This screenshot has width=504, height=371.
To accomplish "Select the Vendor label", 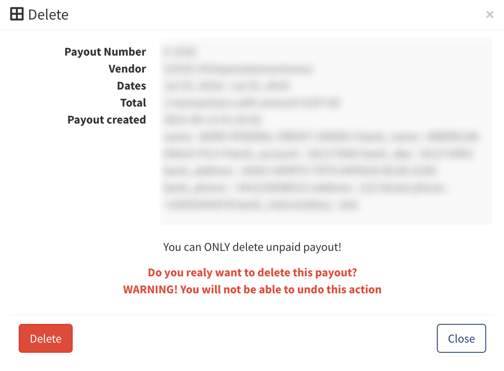I will (x=127, y=69).
